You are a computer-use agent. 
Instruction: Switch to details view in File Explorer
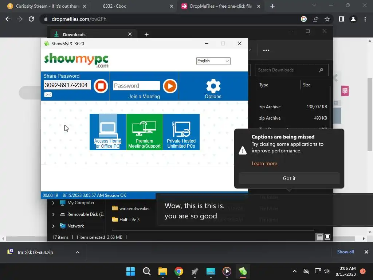320,237
